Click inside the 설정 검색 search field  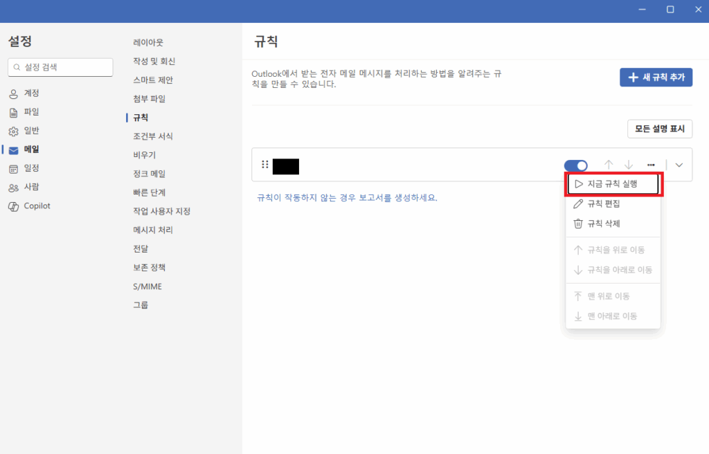[60, 67]
